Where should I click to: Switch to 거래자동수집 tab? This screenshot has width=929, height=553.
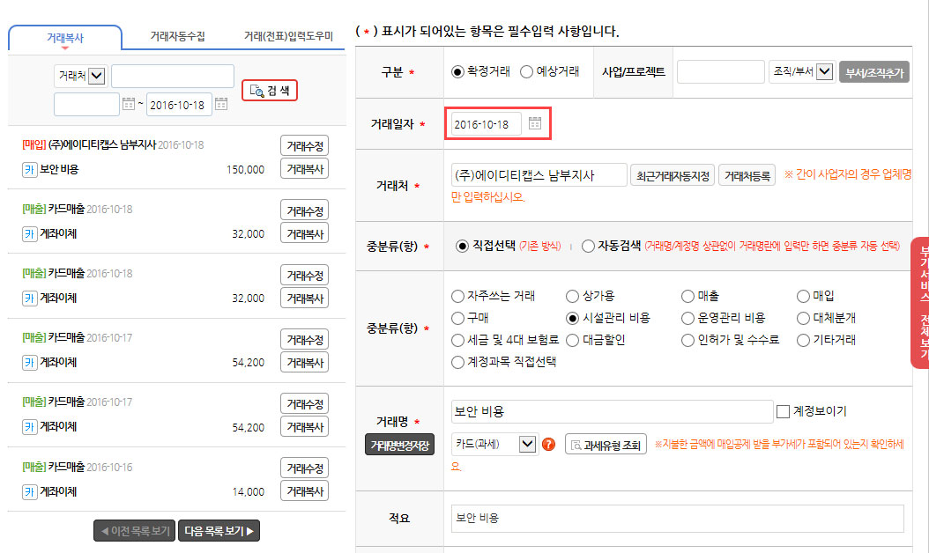(177, 36)
